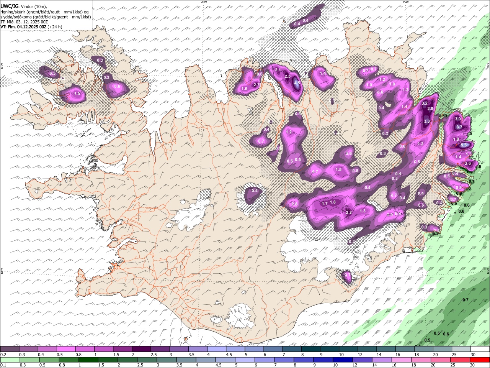Select the light grey swatch at 25 in upper scale
490x368 pixels.
point(461,349)
